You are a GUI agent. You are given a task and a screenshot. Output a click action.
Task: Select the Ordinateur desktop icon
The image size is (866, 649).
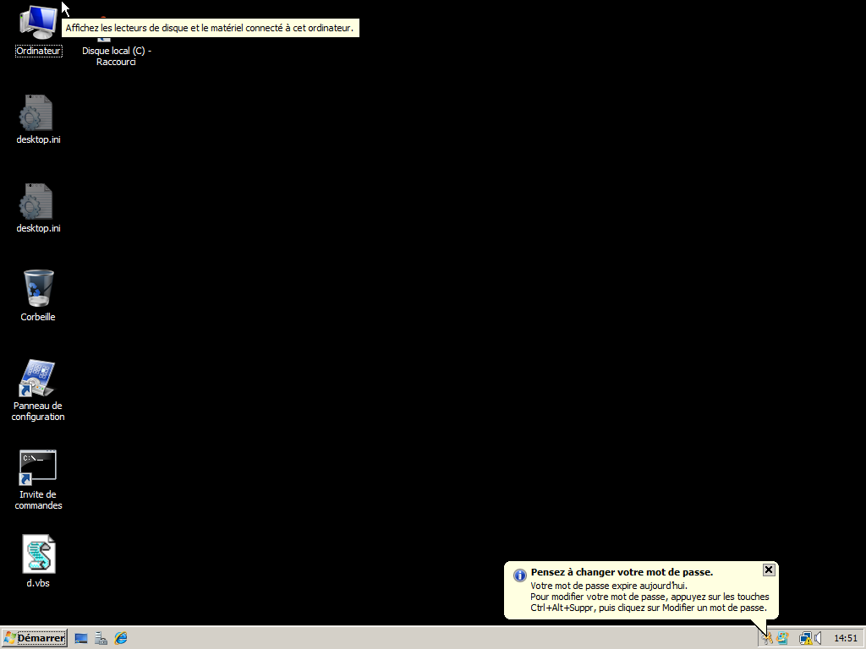coord(38,25)
